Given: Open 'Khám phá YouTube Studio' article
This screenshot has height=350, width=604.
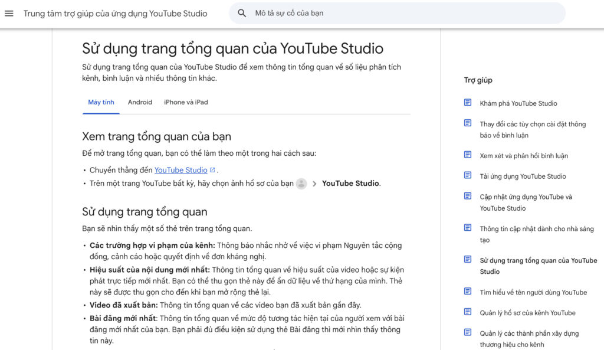Looking at the screenshot, I should (x=518, y=103).
